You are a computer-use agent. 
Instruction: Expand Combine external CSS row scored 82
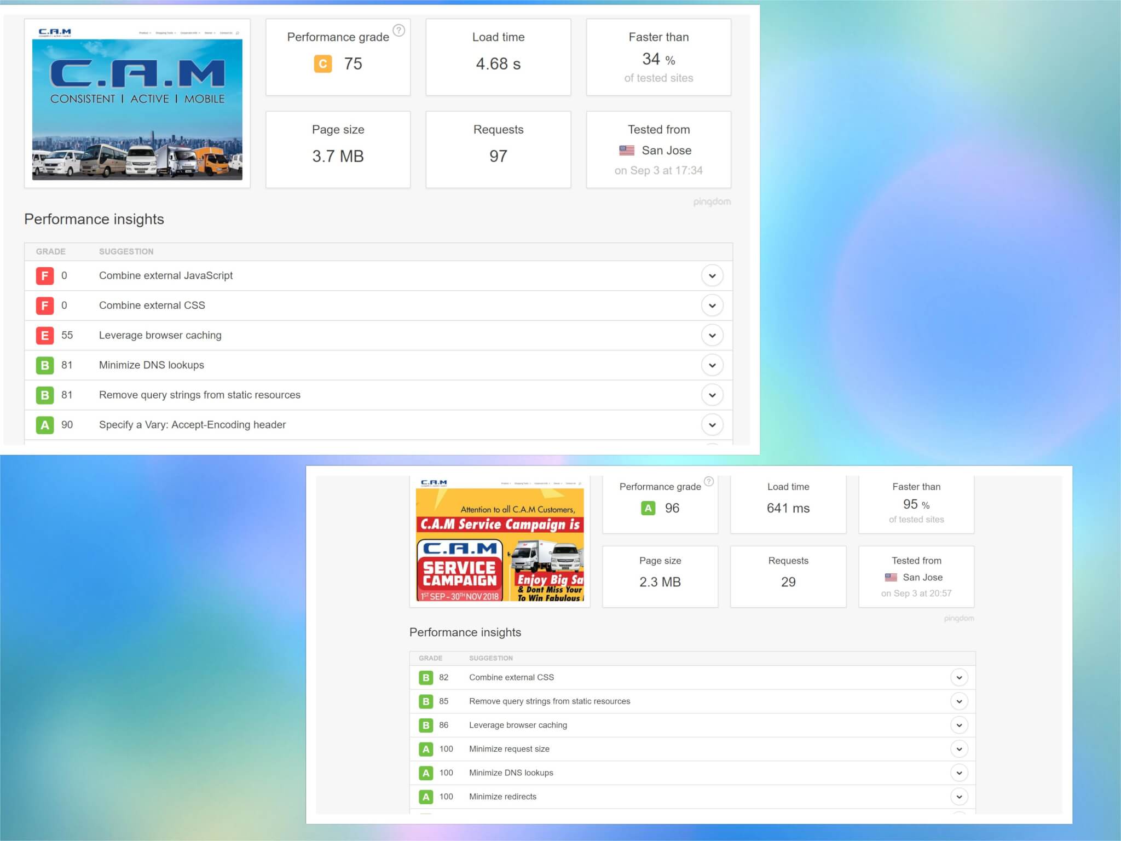[x=959, y=678]
